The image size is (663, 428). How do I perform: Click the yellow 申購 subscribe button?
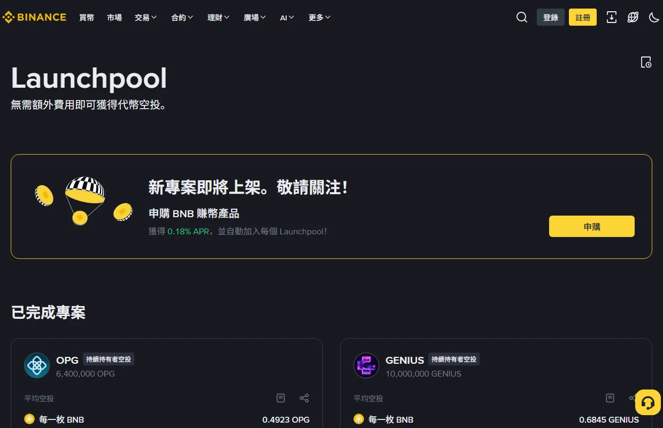592,226
